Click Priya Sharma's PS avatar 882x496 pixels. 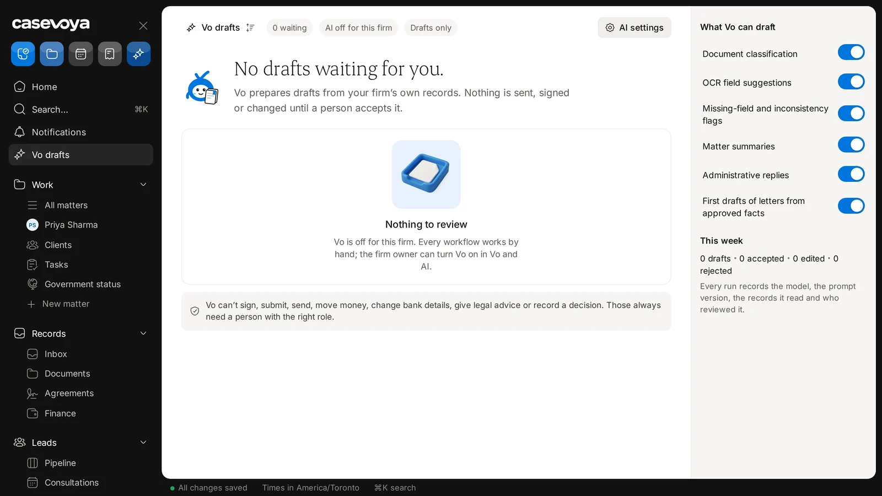click(x=33, y=225)
